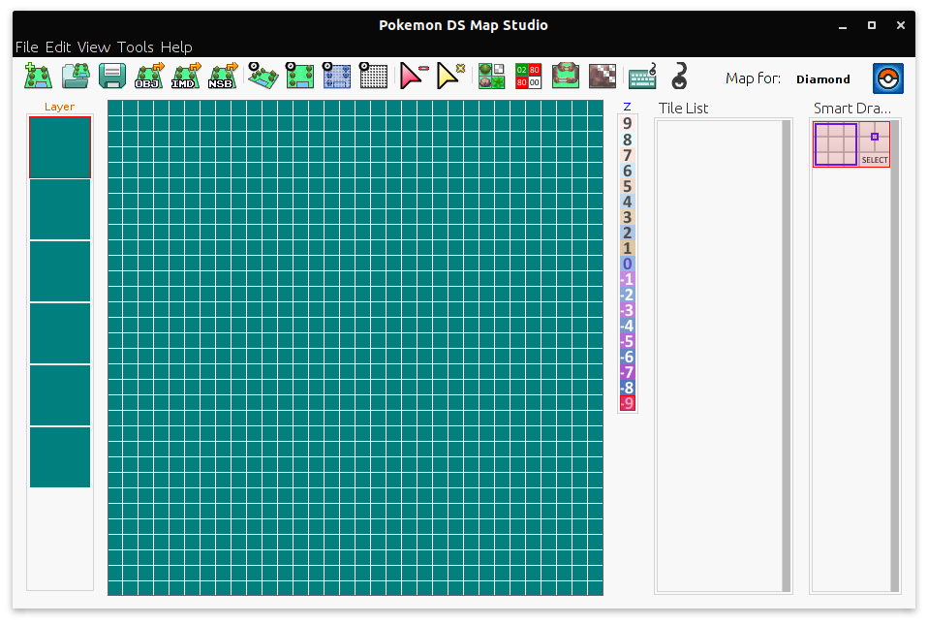Click inside the empty Tile List panel
The width and height of the screenshot is (928, 624).
[x=719, y=356]
